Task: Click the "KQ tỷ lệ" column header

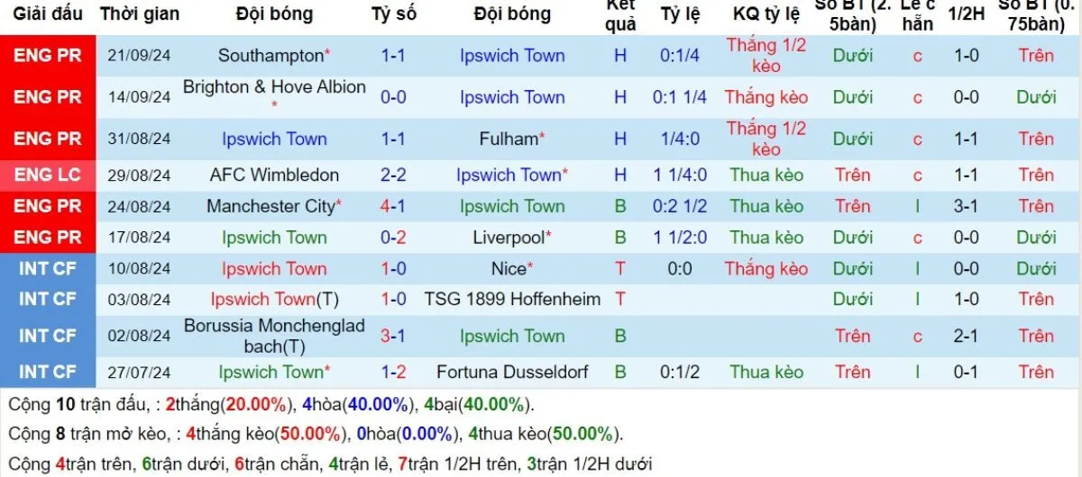Action: 766,14
